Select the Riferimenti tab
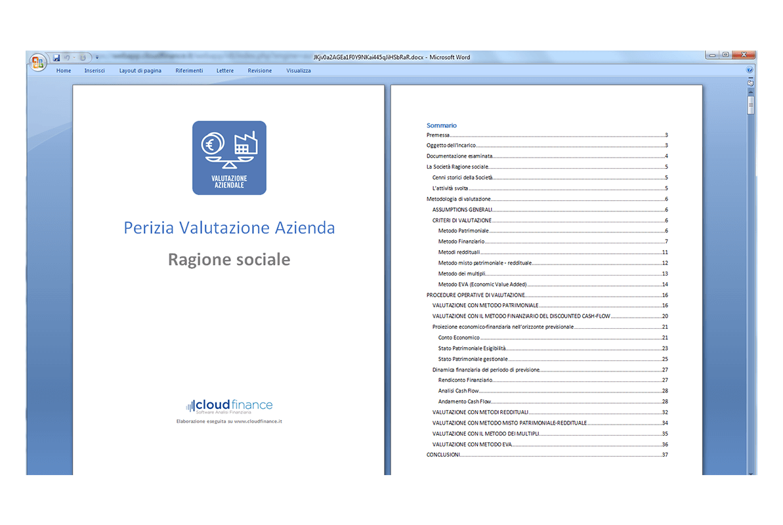 pos(189,71)
